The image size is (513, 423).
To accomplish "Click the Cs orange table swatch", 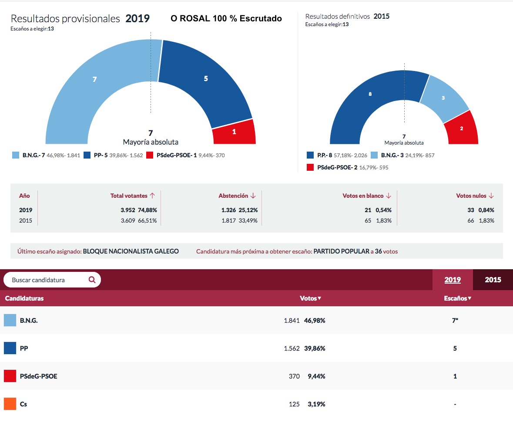I will [x=10, y=404].
